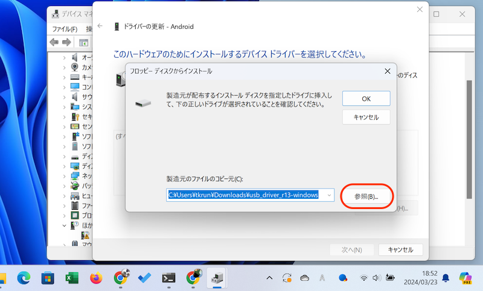Open the notification bell in system tray

[446, 278]
